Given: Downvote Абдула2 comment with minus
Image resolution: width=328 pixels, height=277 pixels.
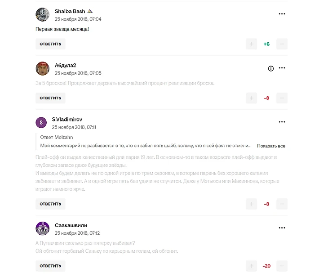Looking at the screenshot, I should pos(282,98).
